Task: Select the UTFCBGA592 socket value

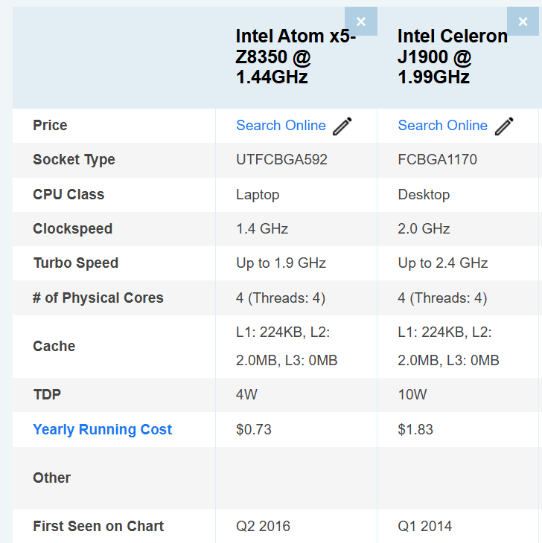Action: (281, 160)
